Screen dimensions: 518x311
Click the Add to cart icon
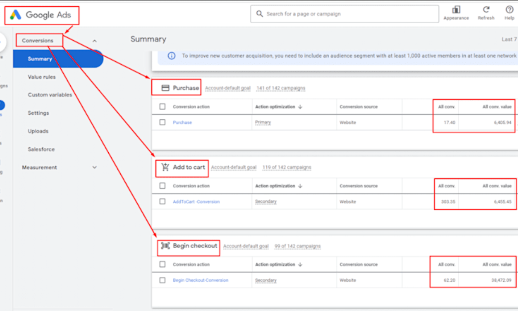pyautogui.click(x=165, y=167)
